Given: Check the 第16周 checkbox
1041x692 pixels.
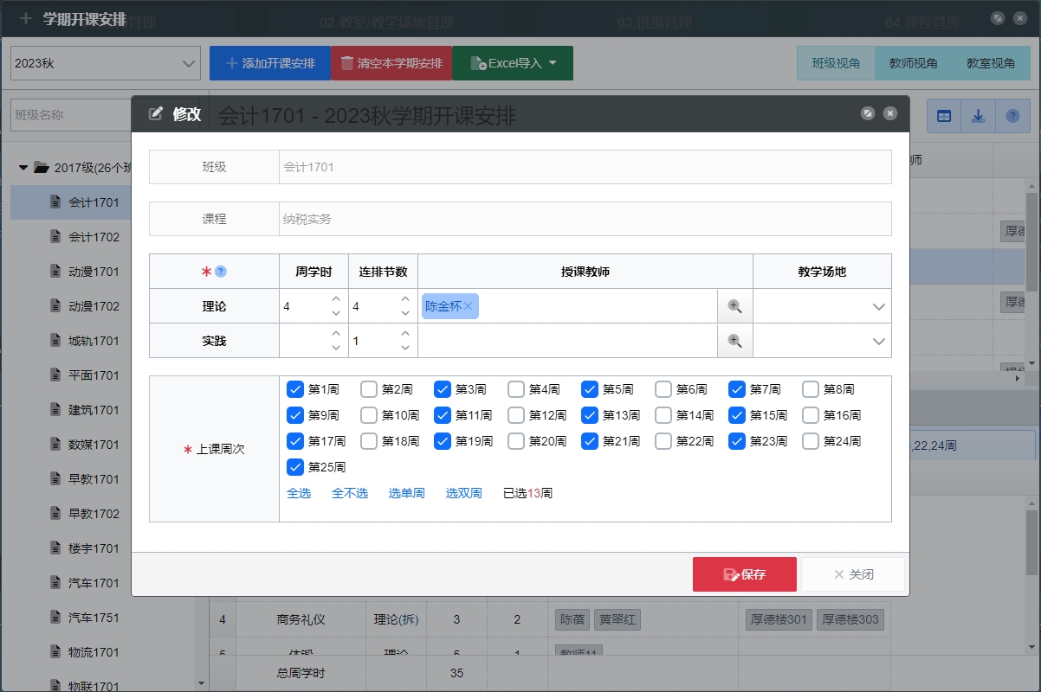Looking at the screenshot, I should [x=811, y=415].
